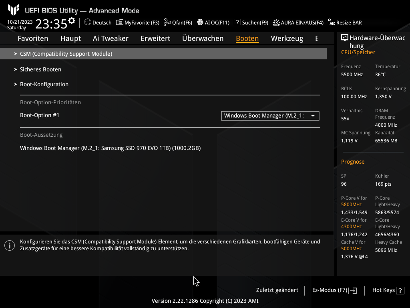Viewport: 410px width, 308px height.
Task: Go to the Werkzeug tab
Action: pos(287,38)
